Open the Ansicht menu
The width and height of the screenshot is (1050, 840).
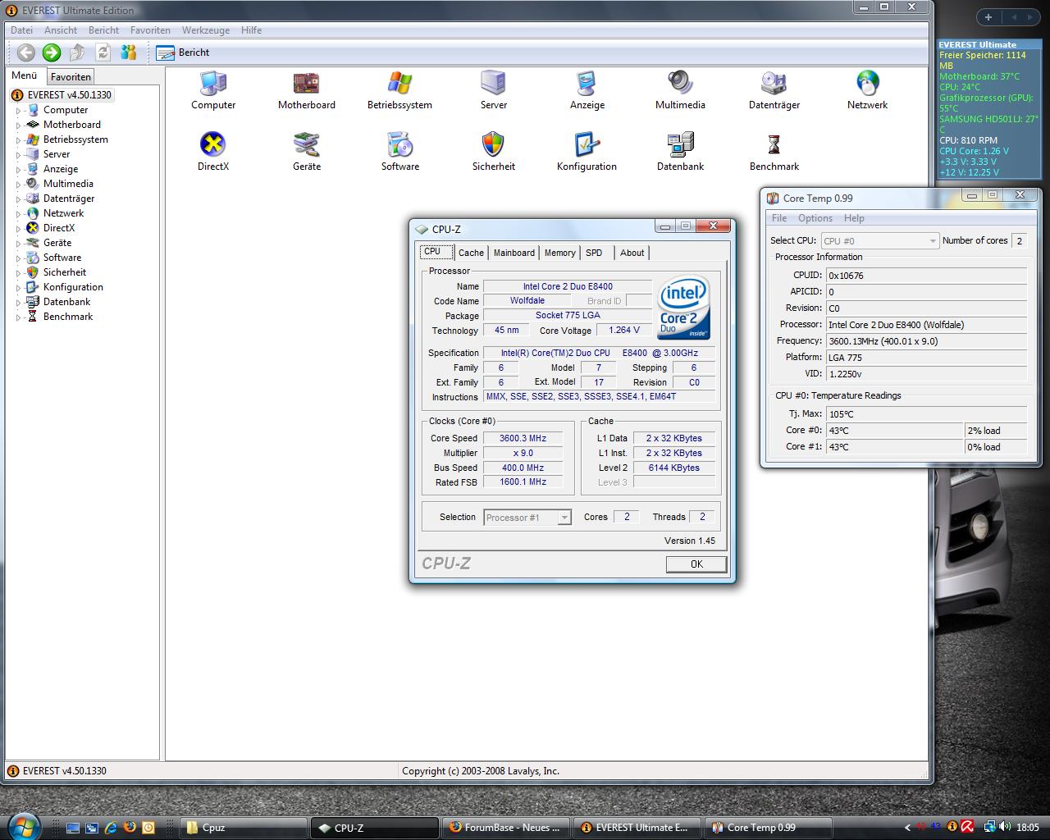pyautogui.click(x=61, y=30)
